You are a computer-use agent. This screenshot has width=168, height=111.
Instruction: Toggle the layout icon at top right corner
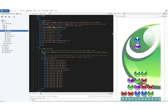tap(166, 11)
